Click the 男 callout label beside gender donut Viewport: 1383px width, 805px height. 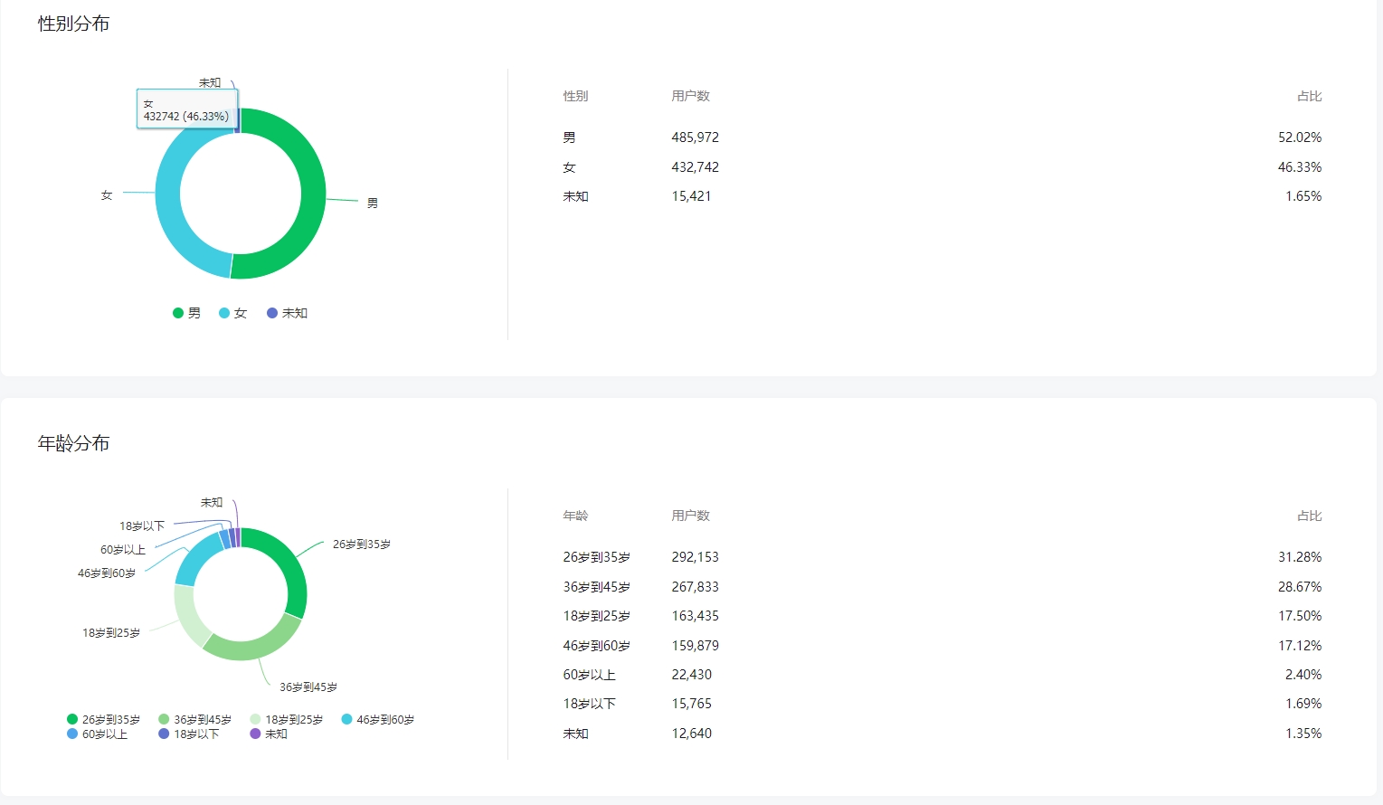(372, 204)
